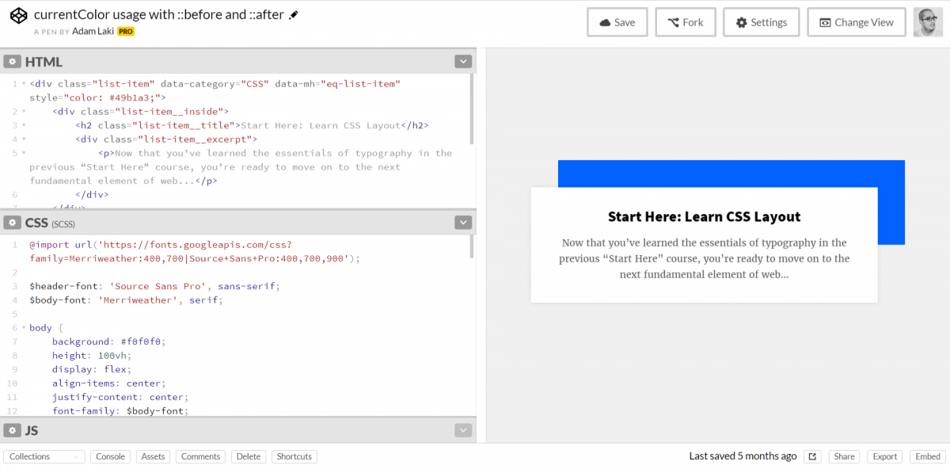
Task: Edit the pen title using the pencil icon
Action: coord(293,13)
